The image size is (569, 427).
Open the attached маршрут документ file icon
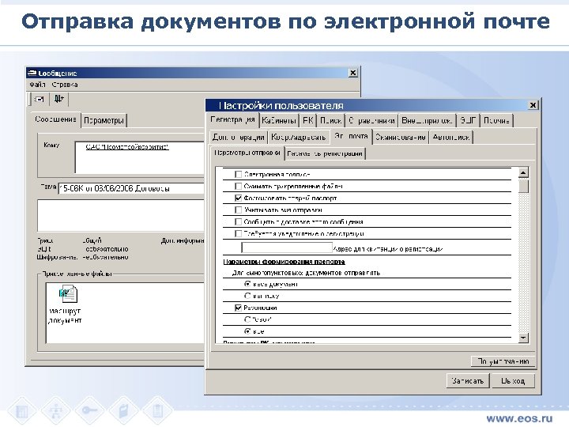(x=68, y=294)
